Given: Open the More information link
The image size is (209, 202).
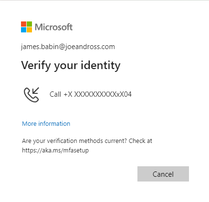Looking at the screenshot, I should coord(46,123).
